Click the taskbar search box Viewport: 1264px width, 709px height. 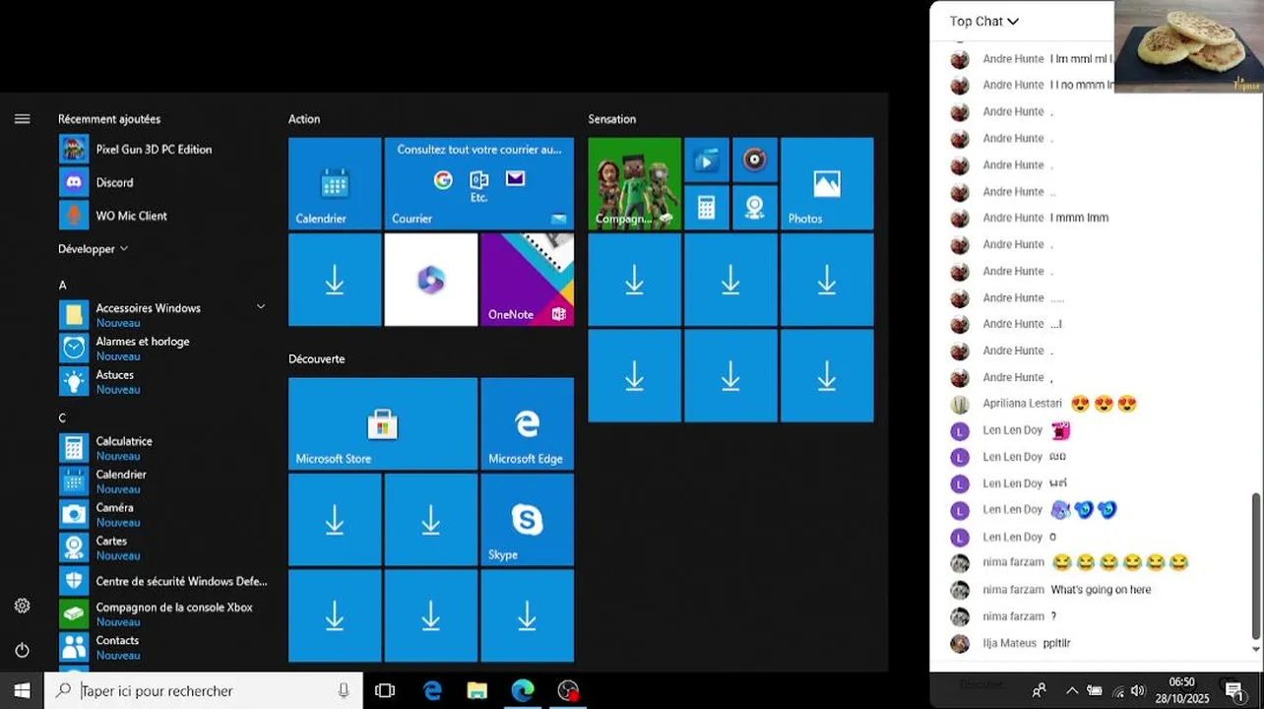(204, 690)
